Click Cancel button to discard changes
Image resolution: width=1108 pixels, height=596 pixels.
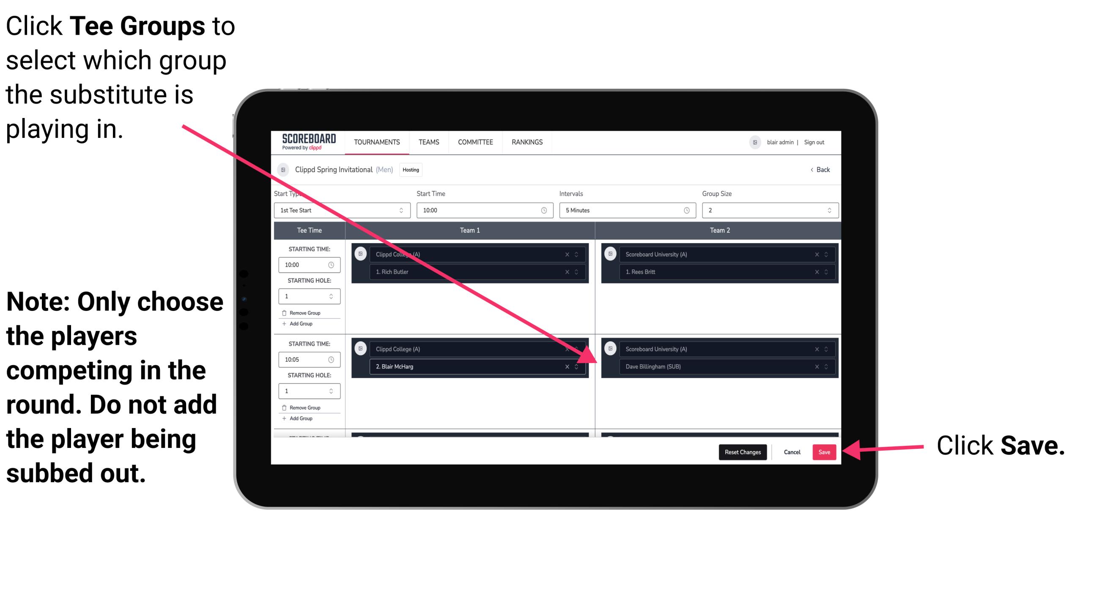pyautogui.click(x=791, y=450)
